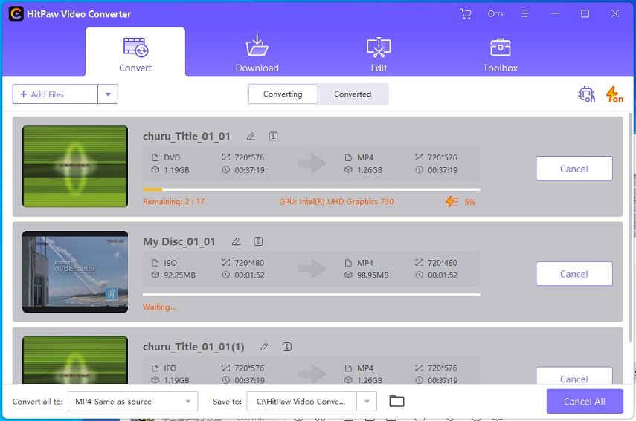The height and width of the screenshot is (421, 636).
Task: Show info for churu_Title_01_01(1)
Action: point(287,347)
